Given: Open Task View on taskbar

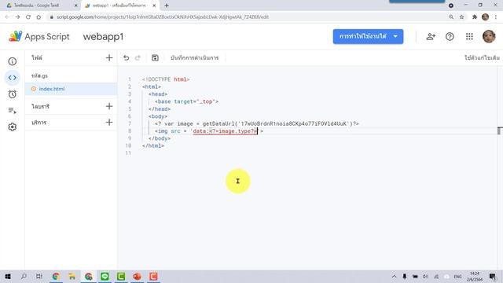Looking at the screenshot, I should click(39, 276).
